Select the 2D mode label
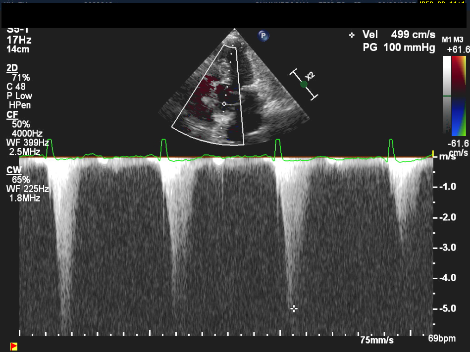The image size is (470, 352). 11,67
